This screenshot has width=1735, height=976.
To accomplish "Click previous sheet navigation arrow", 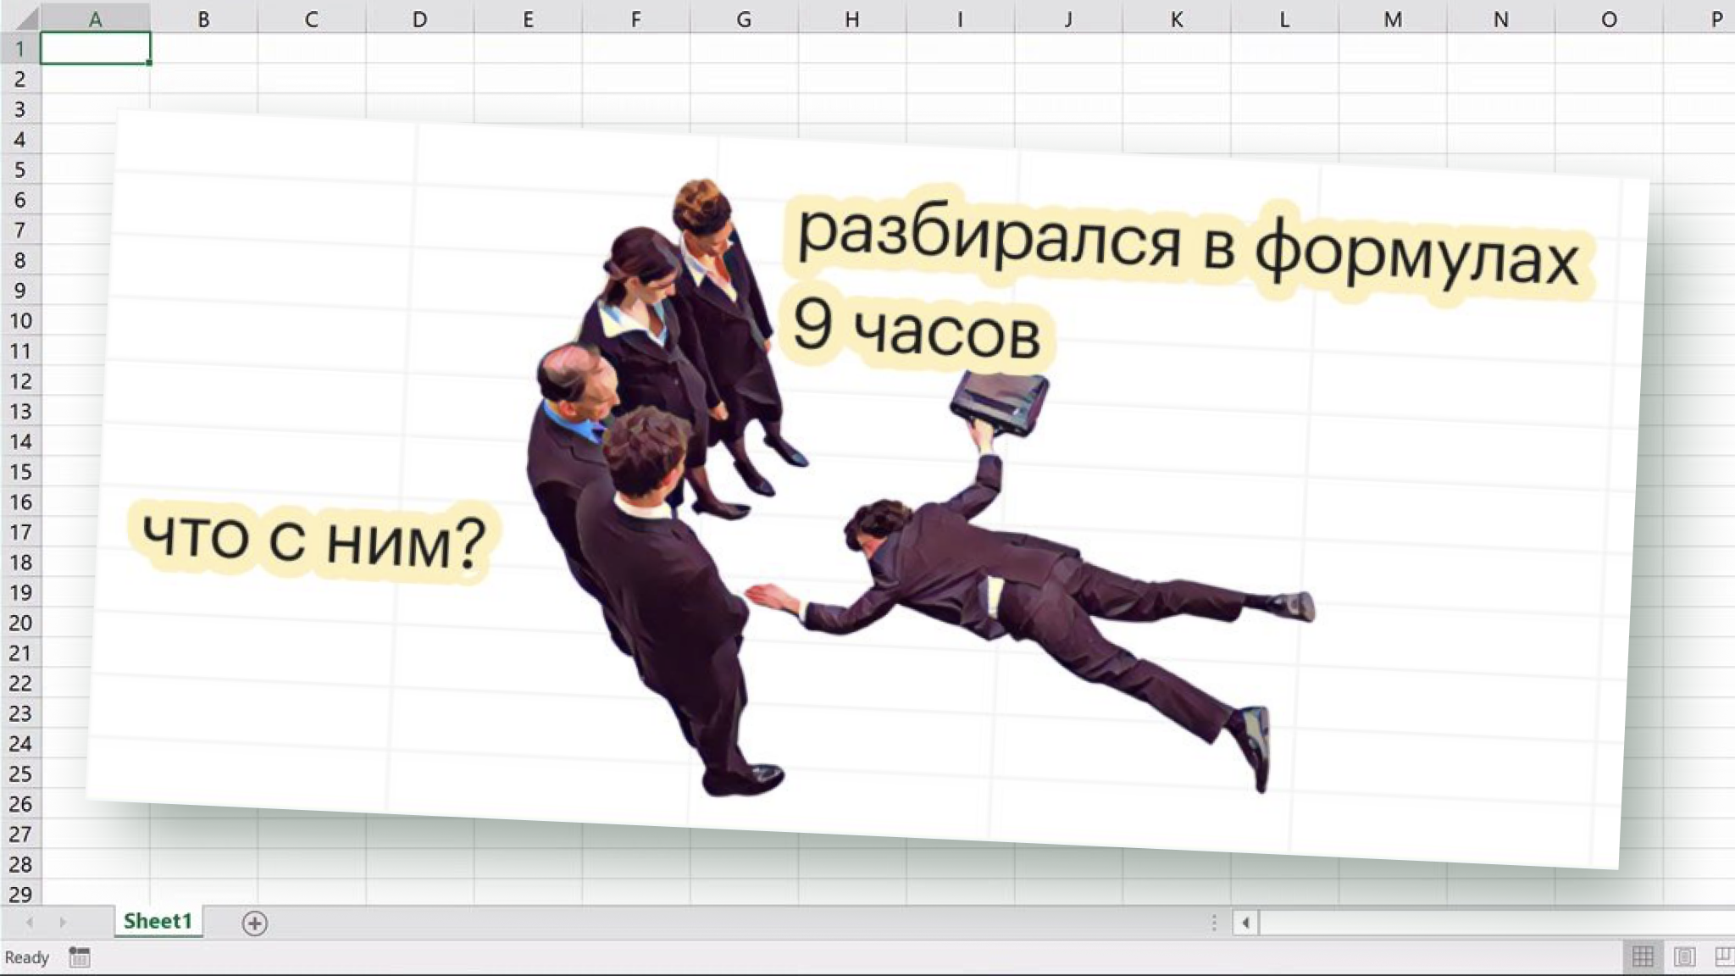I will coord(30,922).
